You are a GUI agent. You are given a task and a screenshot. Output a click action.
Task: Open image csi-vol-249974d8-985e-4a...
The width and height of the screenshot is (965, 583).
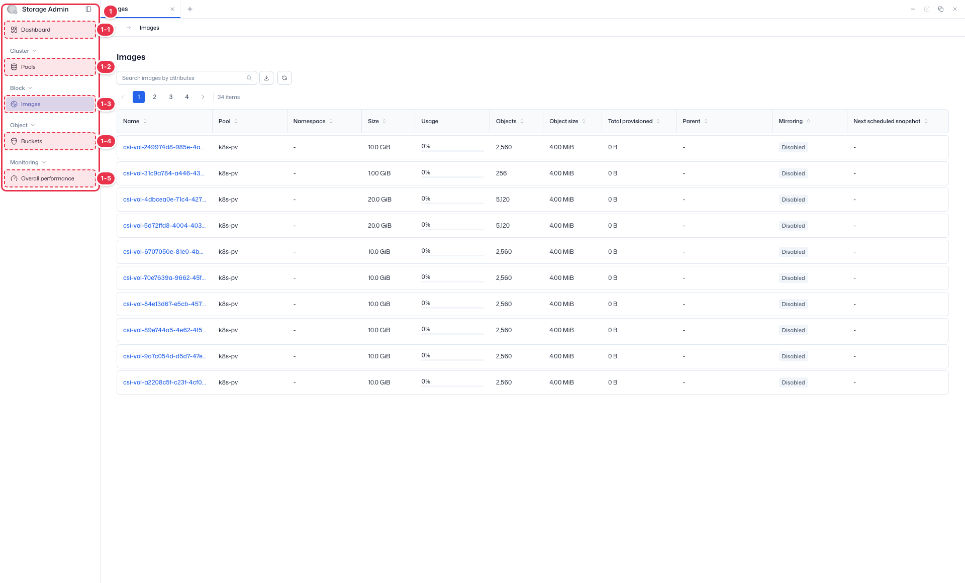[x=164, y=147]
